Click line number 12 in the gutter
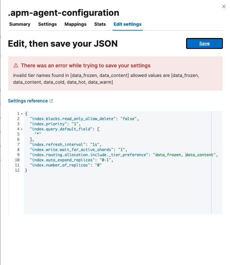Image resolution: width=230 pixels, height=265 pixels. point(17,170)
